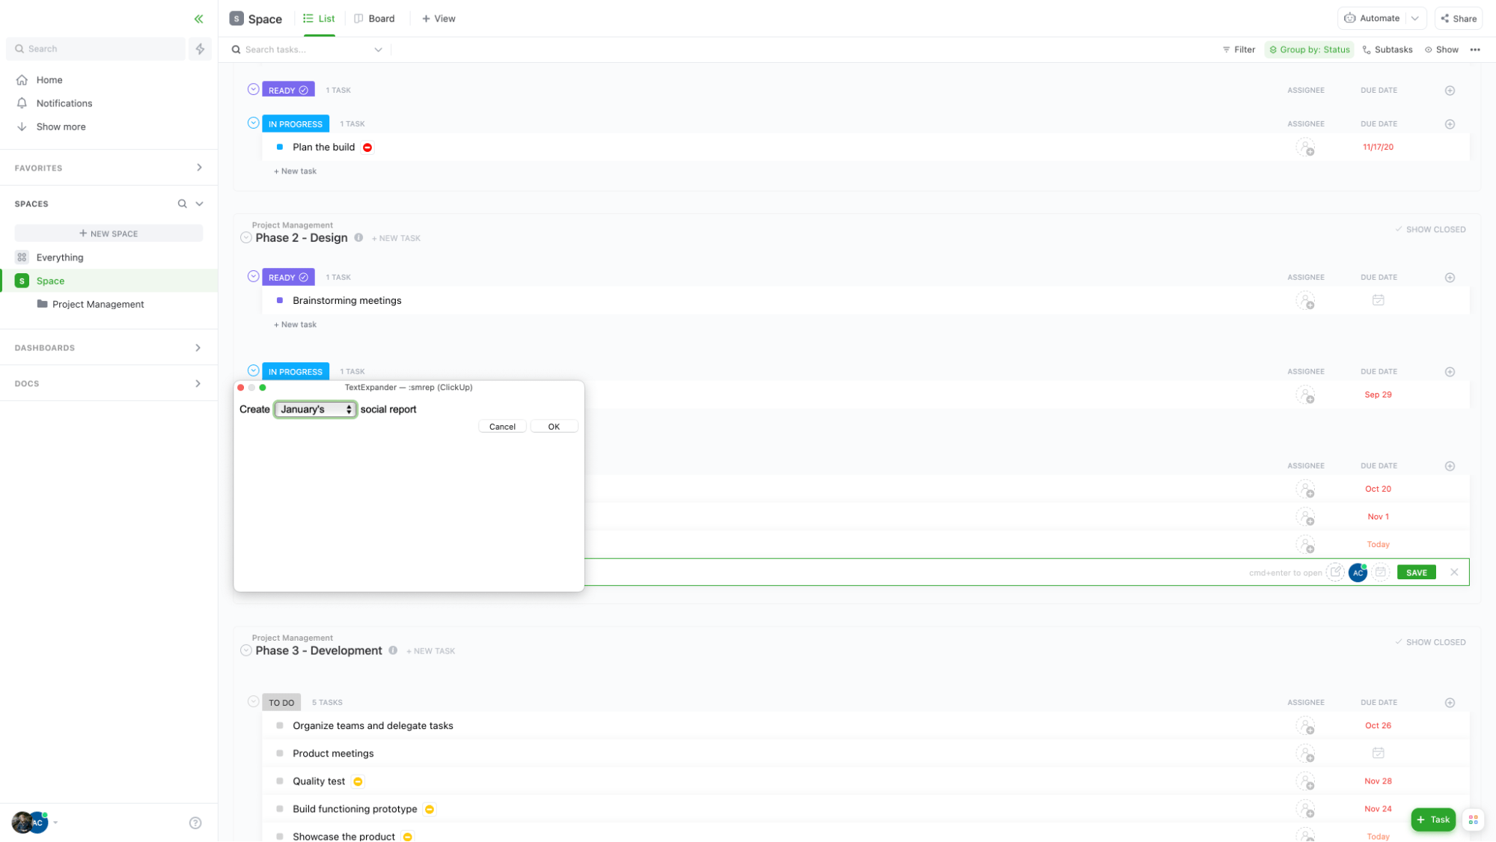The height and width of the screenshot is (842, 1496).
Task: Collapse the In Progress status group toggle
Action: coord(253,123)
